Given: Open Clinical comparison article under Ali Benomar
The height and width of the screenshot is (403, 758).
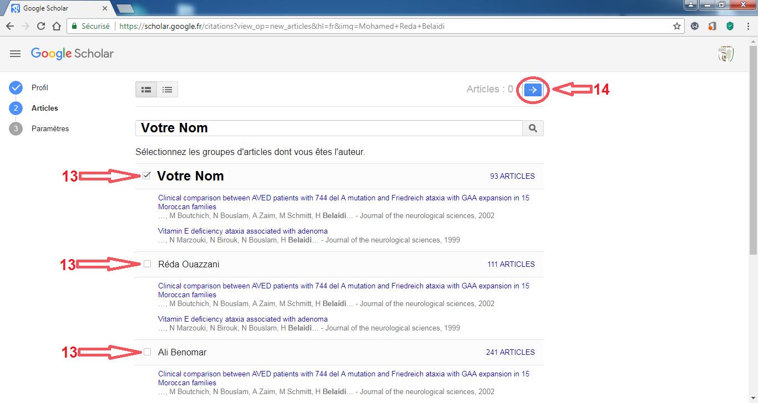Looking at the screenshot, I should coord(343,378).
